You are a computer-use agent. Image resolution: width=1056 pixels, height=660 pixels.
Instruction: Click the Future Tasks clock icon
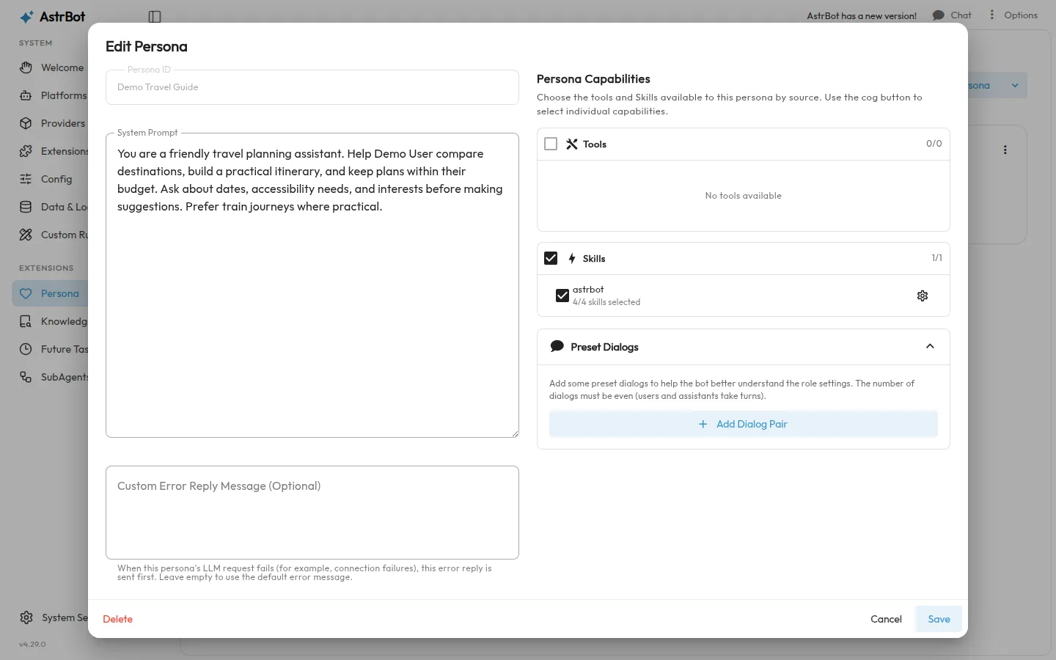[26, 349]
